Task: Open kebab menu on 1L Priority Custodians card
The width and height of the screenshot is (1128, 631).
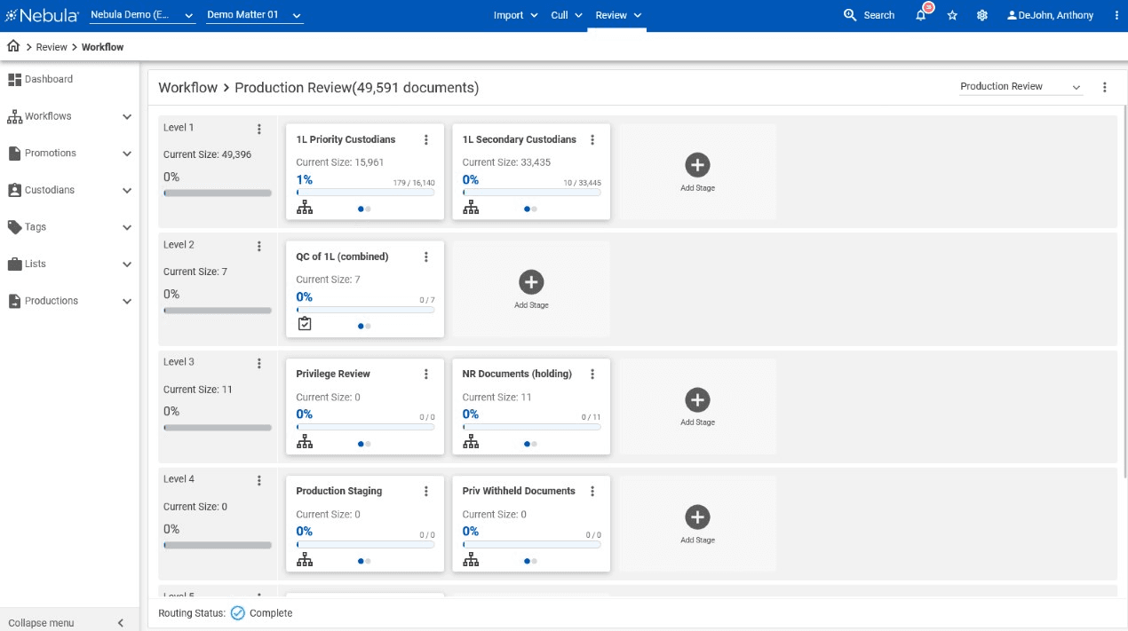Action: point(426,139)
